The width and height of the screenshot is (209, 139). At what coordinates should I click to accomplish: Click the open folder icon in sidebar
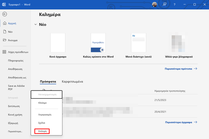[4, 40]
